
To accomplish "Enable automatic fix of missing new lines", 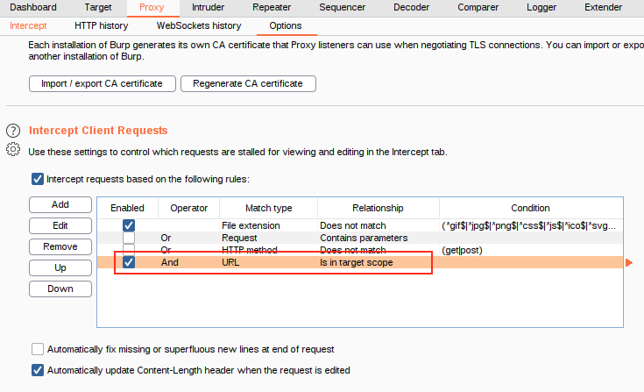I will [x=38, y=349].
